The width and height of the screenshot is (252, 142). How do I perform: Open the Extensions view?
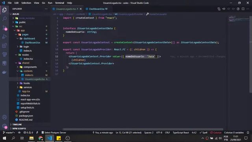click(4, 46)
